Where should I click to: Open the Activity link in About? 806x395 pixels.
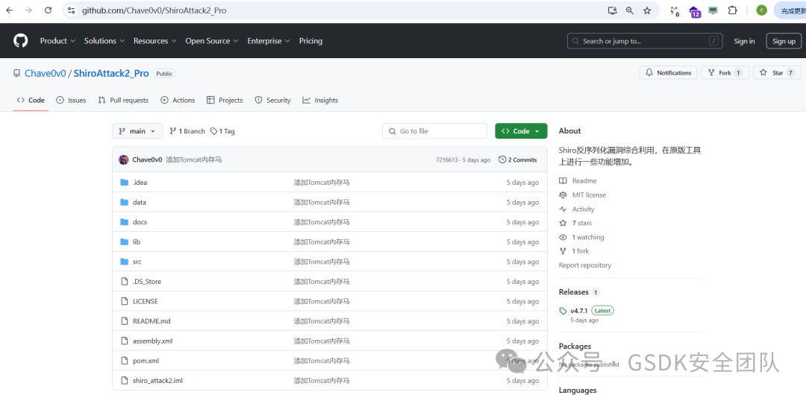coord(577,209)
